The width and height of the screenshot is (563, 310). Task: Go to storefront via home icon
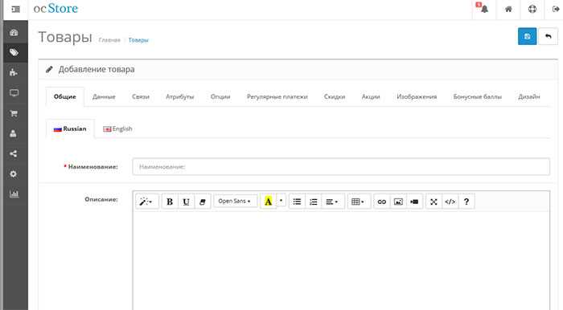pyautogui.click(x=508, y=9)
